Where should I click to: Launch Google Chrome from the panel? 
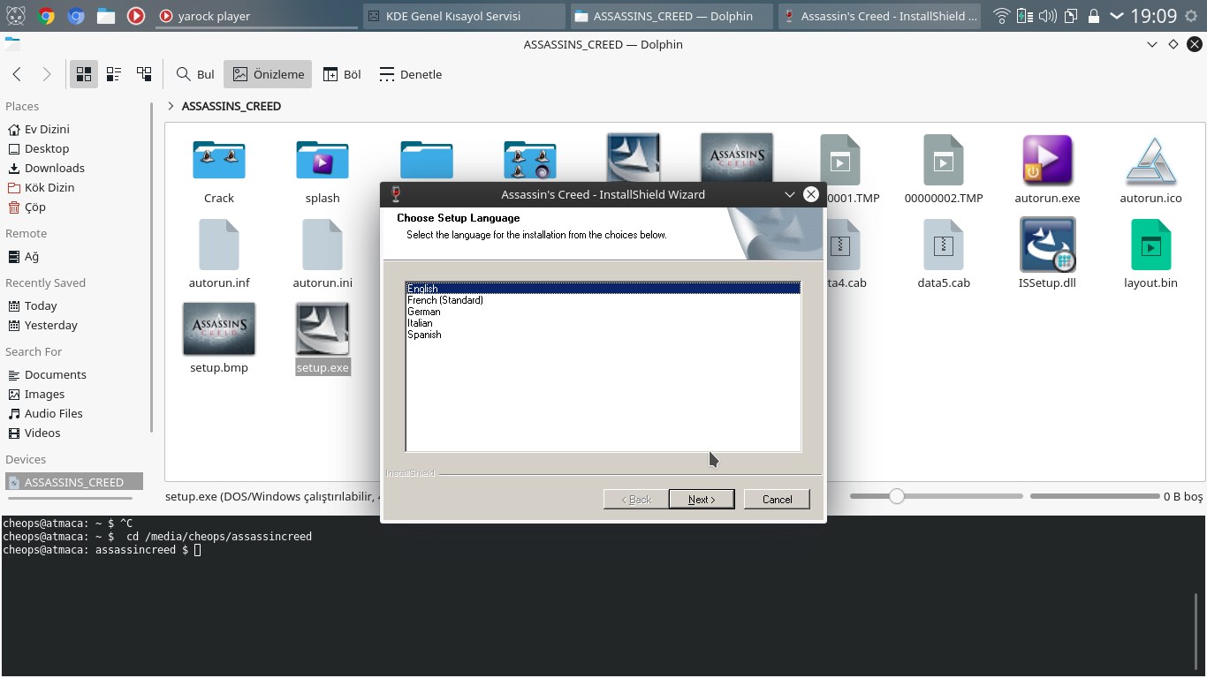point(46,16)
